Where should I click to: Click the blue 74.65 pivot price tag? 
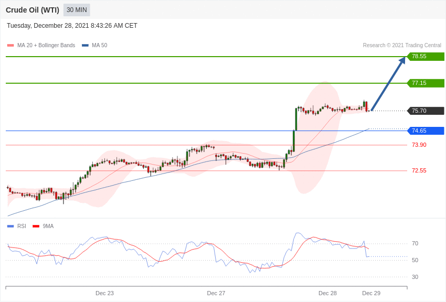426,131
